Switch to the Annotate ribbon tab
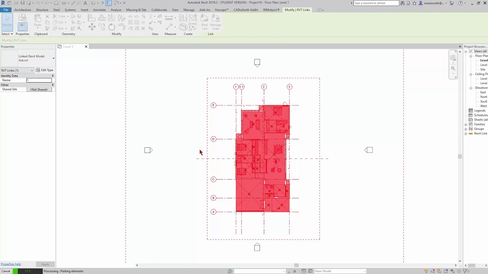 coord(100,10)
